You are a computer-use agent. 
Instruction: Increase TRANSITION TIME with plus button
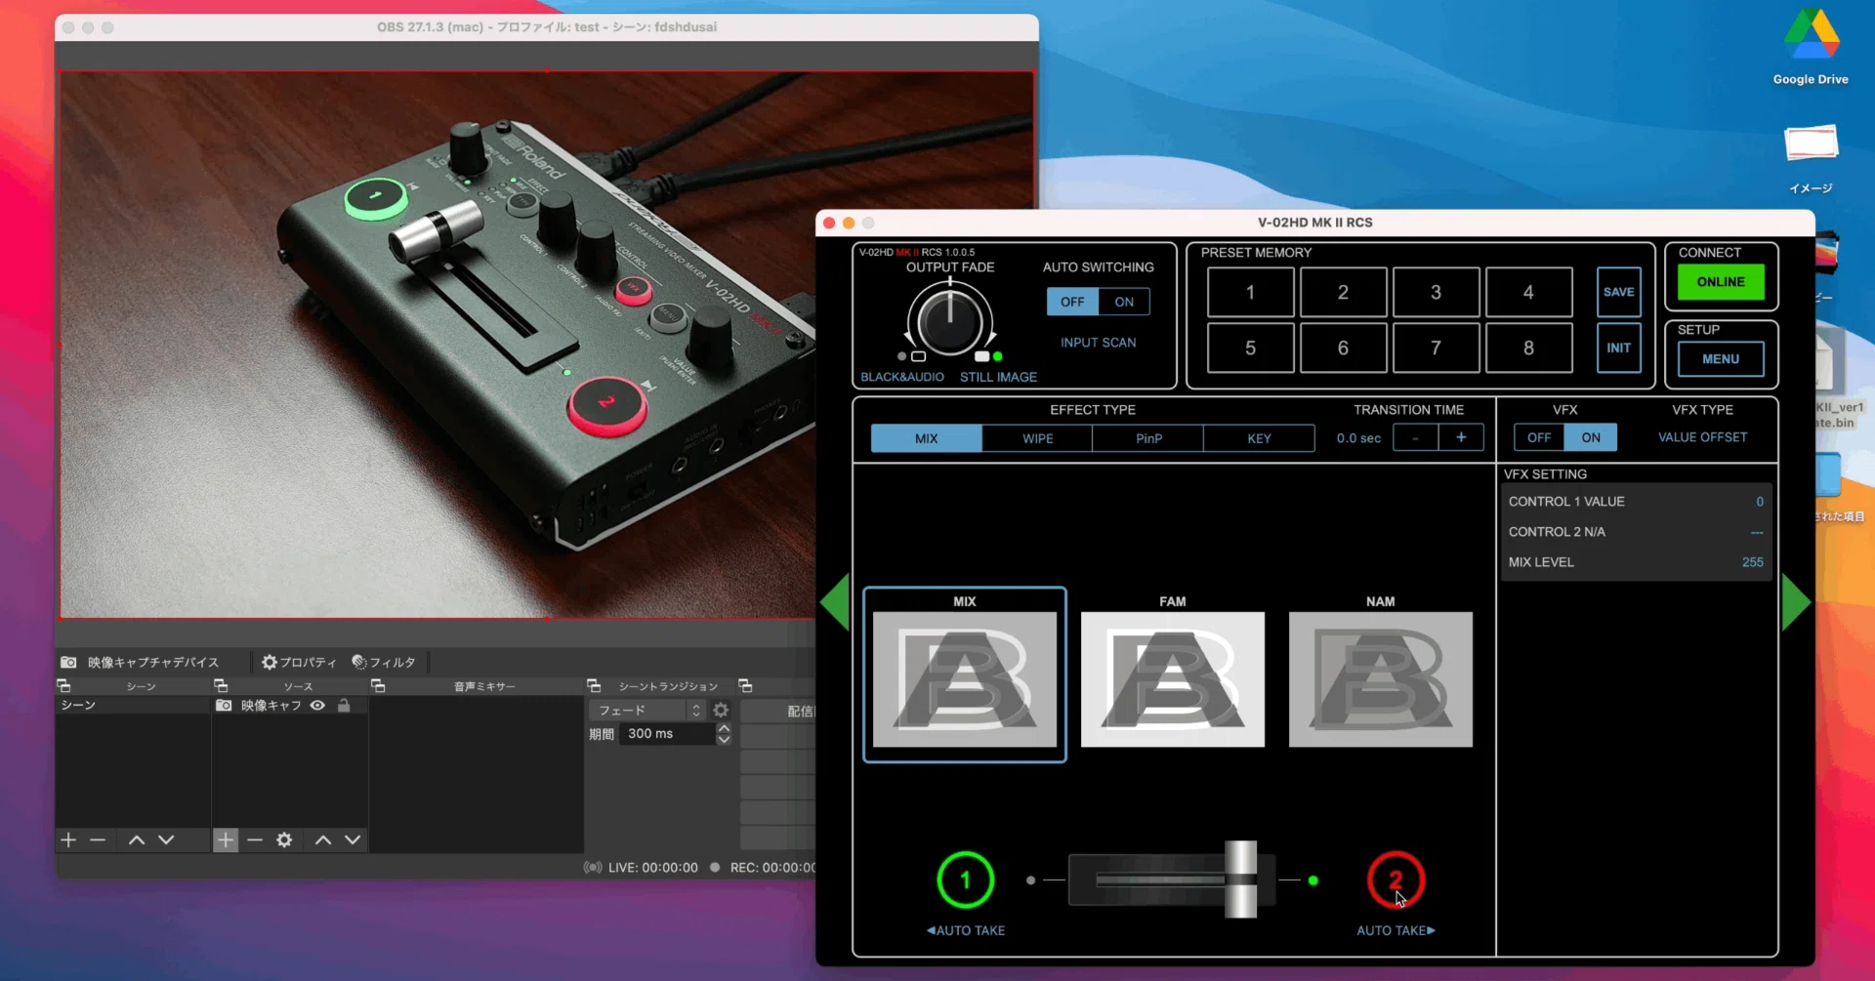(1461, 437)
